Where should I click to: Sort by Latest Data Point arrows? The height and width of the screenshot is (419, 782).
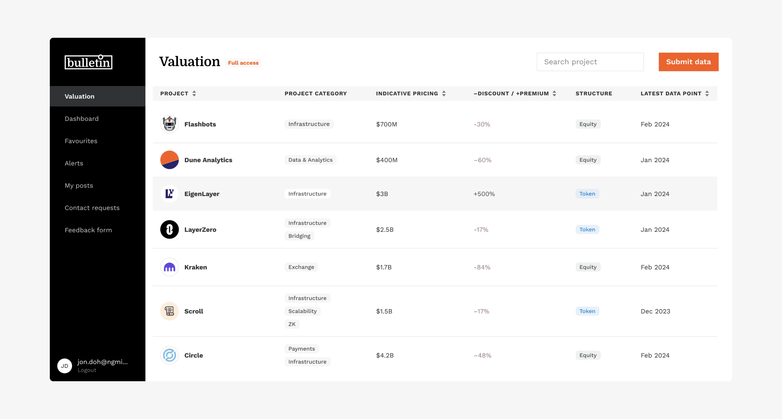pos(707,94)
